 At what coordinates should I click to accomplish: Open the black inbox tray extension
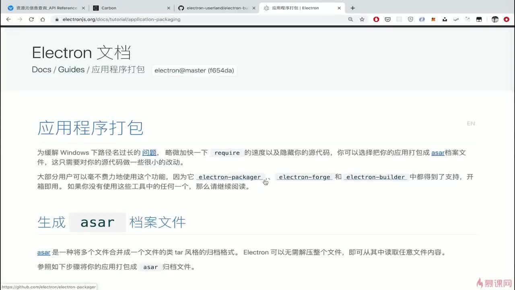coord(445,19)
